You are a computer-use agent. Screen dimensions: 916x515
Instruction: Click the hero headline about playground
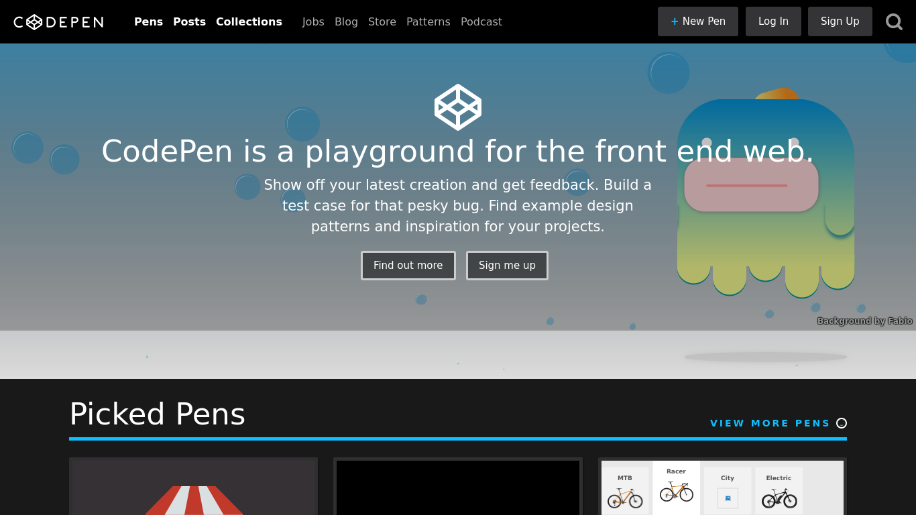pyautogui.click(x=458, y=151)
